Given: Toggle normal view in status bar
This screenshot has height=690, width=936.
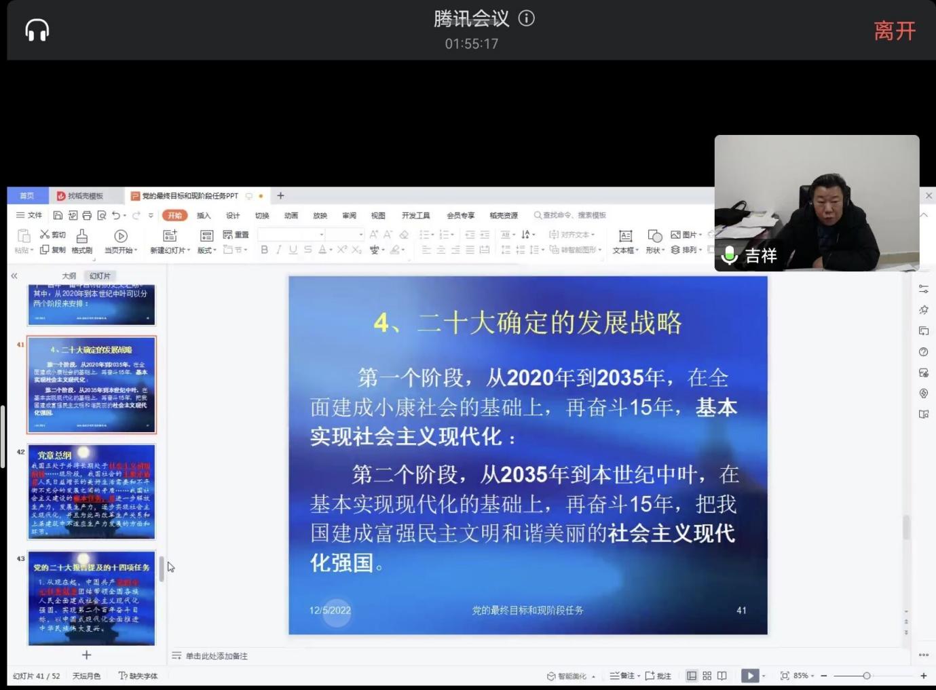Looking at the screenshot, I should (x=691, y=676).
